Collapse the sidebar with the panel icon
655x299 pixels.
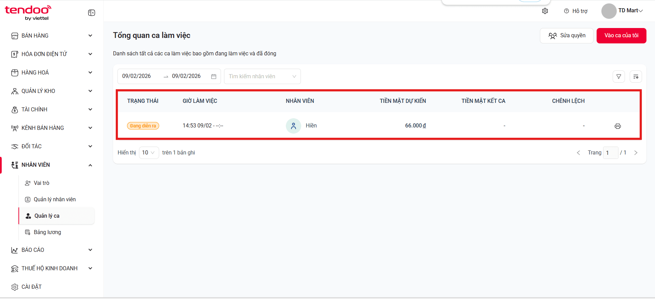click(x=92, y=13)
